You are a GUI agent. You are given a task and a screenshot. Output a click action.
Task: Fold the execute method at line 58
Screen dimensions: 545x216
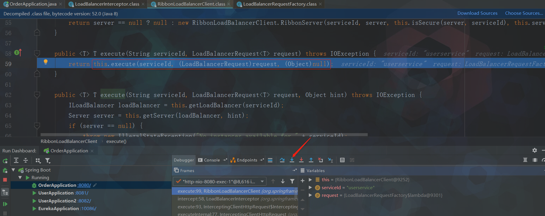[x=37, y=54]
